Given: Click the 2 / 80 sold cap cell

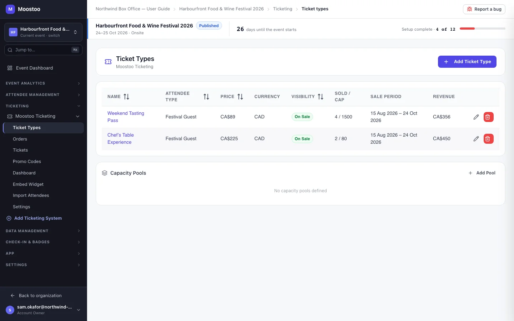Looking at the screenshot, I should (341, 139).
